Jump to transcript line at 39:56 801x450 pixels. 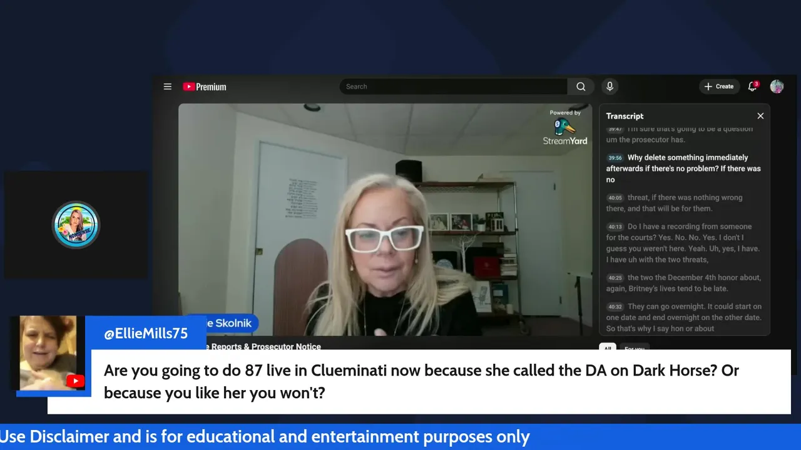click(684, 169)
